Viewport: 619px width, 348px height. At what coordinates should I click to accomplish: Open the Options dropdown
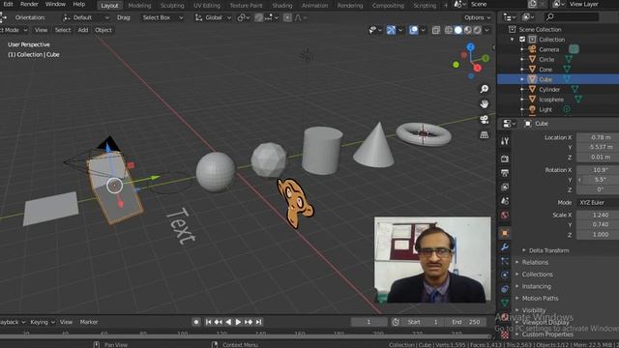[x=477, y=17]
